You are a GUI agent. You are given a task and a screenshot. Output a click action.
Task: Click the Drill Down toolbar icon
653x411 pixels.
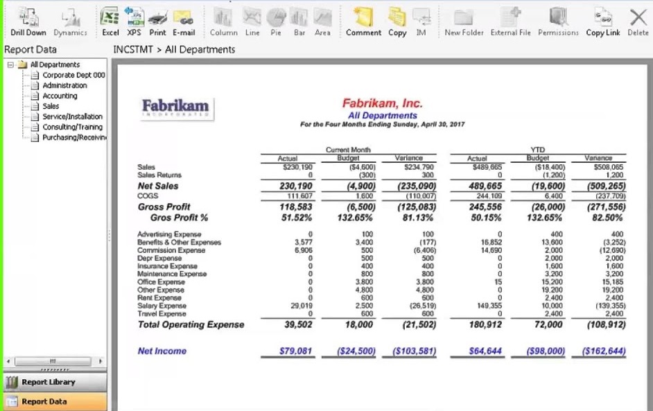pyautogui.click(x=28, y=21)
